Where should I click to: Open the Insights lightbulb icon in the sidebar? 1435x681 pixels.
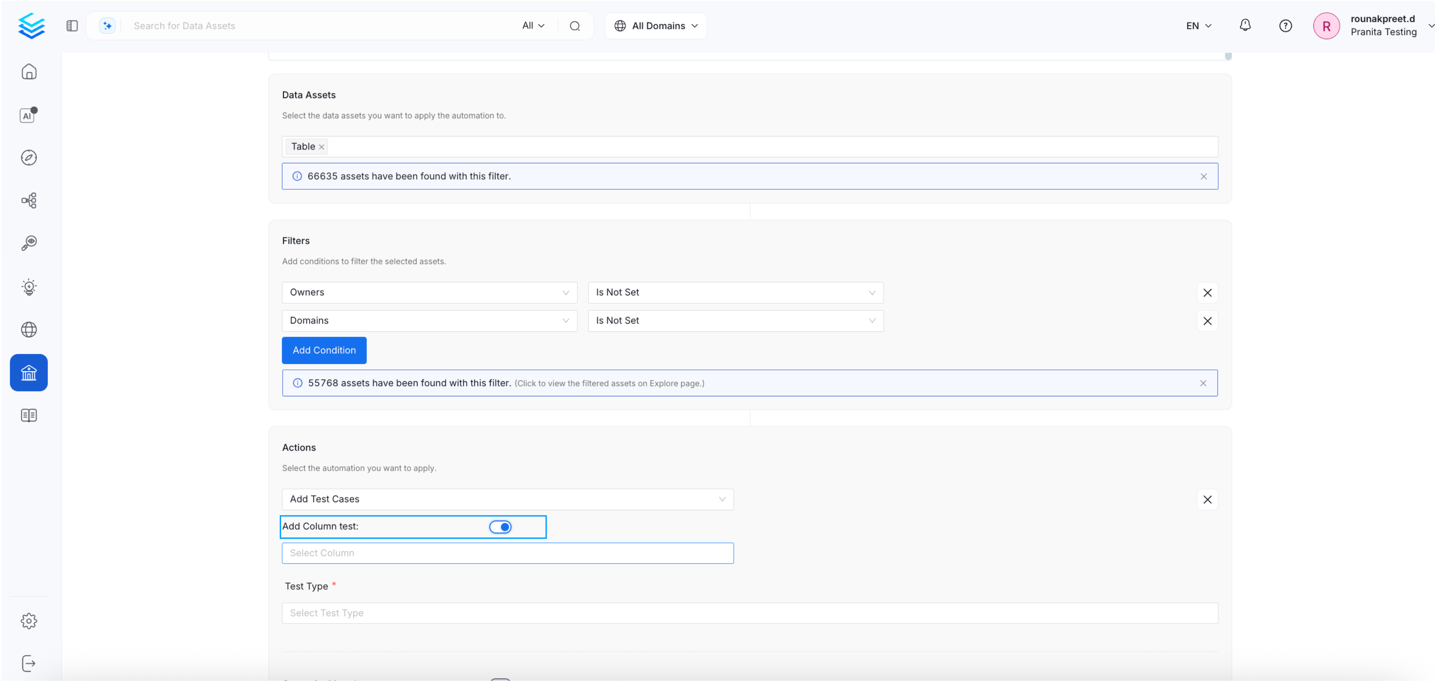(x=29, y=287)
